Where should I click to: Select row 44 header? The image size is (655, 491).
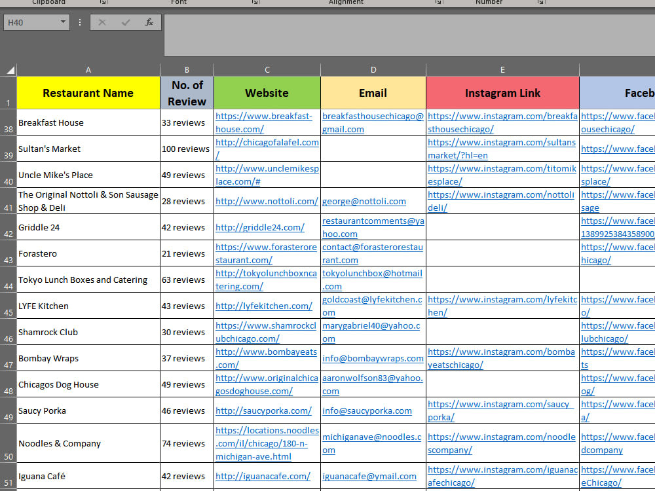9,280
